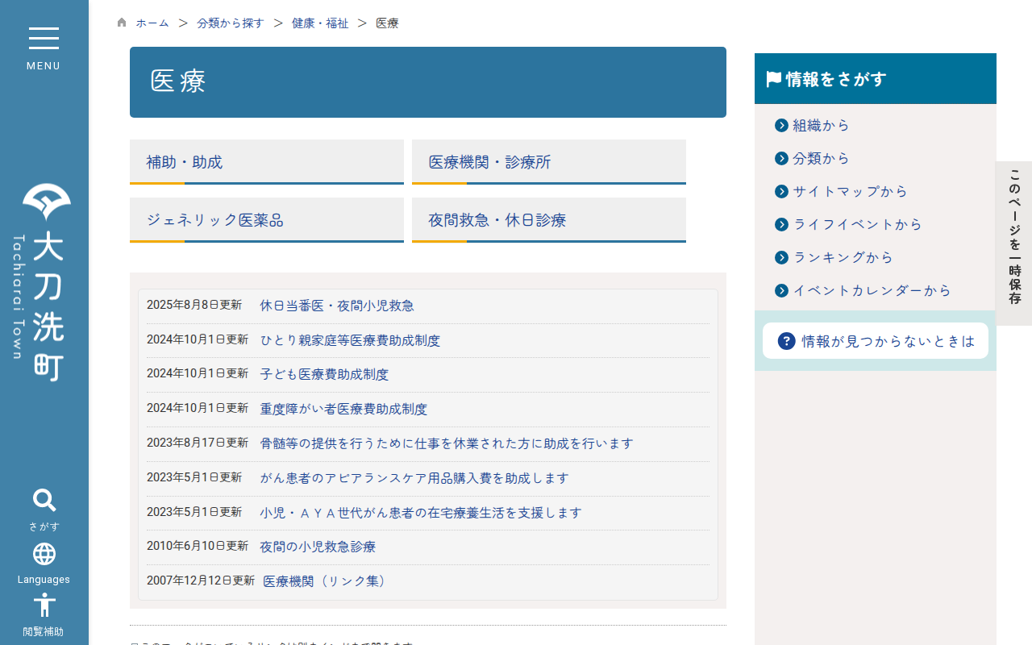Open 子ども医療費助成制度 article

pos(324,374)
